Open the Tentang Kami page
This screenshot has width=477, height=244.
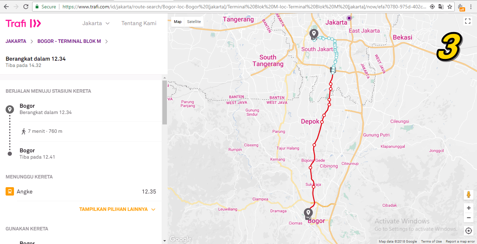tap(139, 23)
